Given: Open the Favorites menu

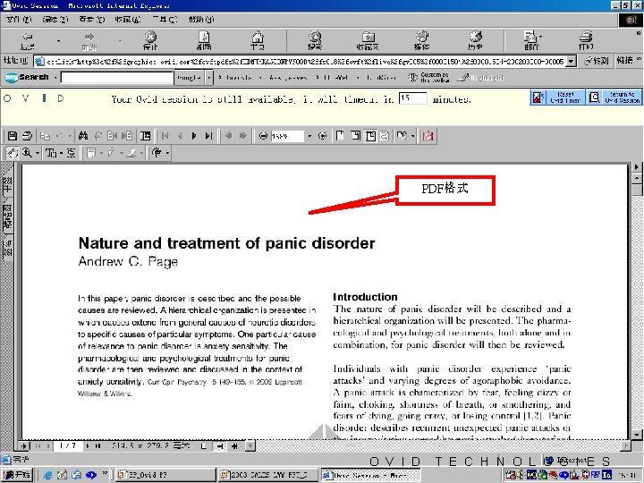Looking at the screenshot, I should pos(128,20).
